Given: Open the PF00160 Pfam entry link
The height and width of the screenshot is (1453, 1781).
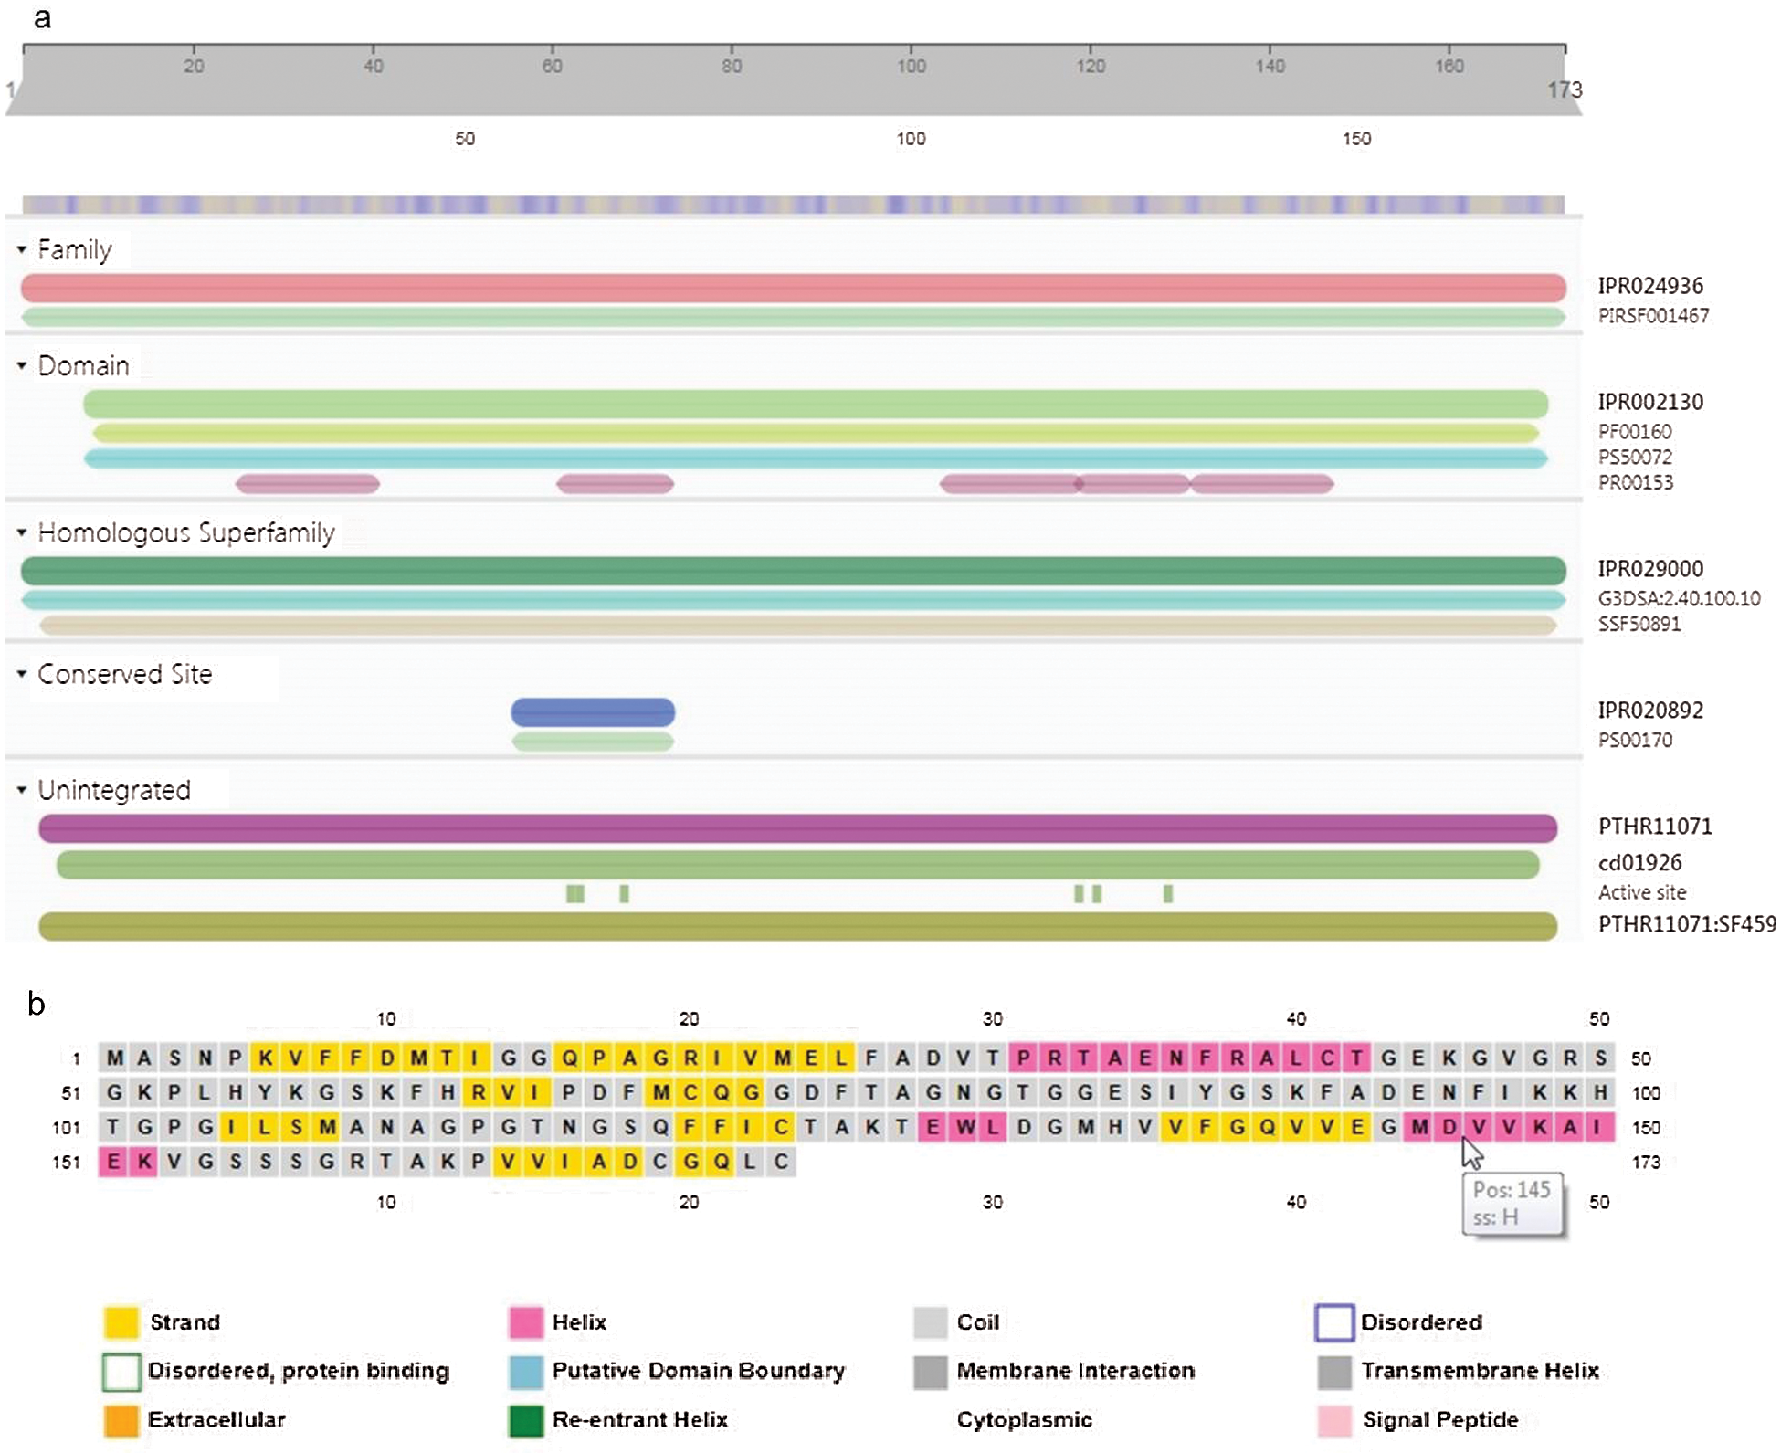Looking at the screenshot, I should 1634,431.
